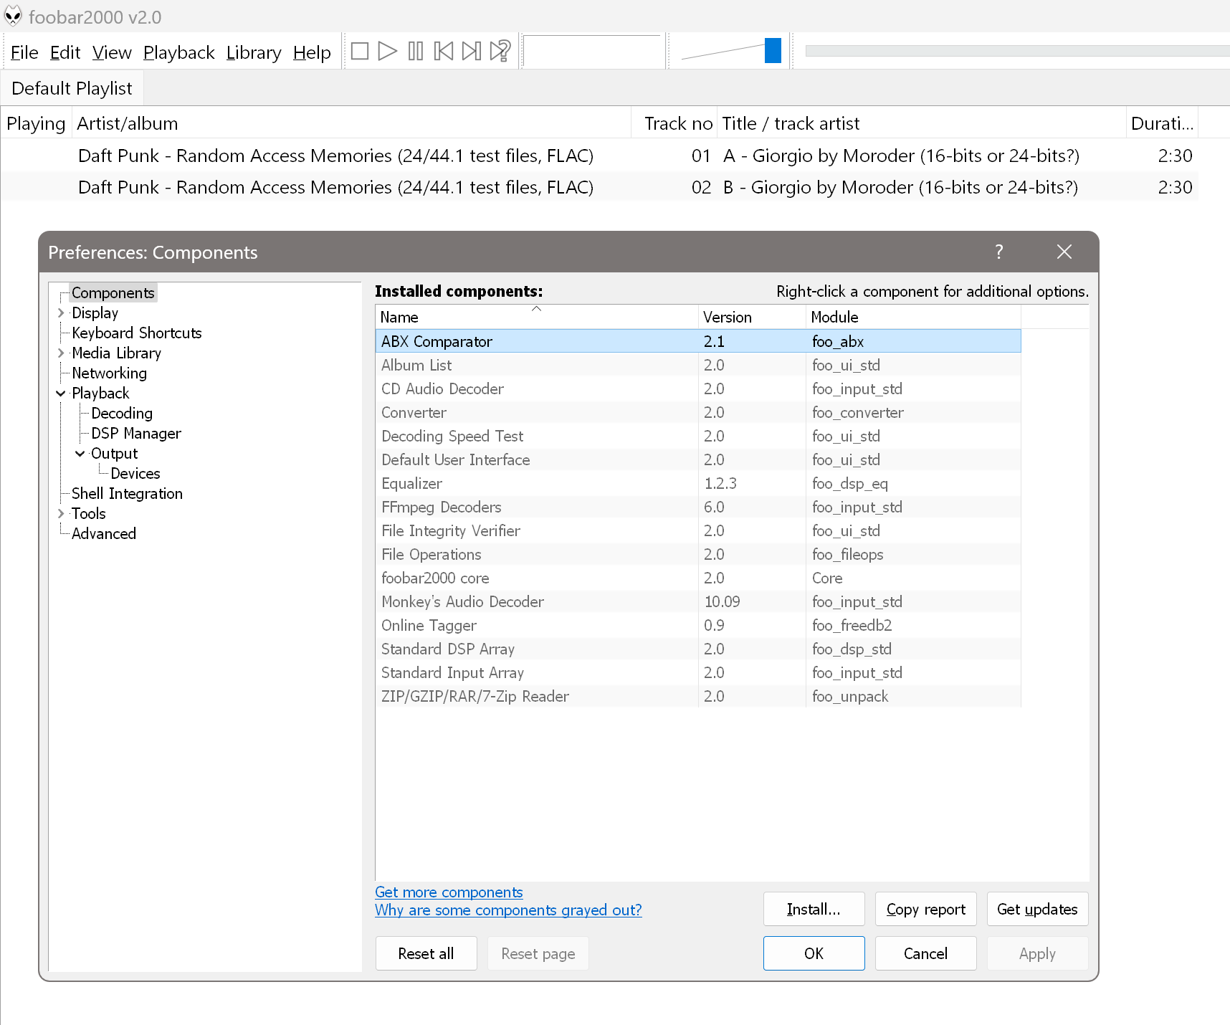Play a random track using the toolbar icon
The width and height of the screenshot is (1230, 1025).
coord(500,51)
